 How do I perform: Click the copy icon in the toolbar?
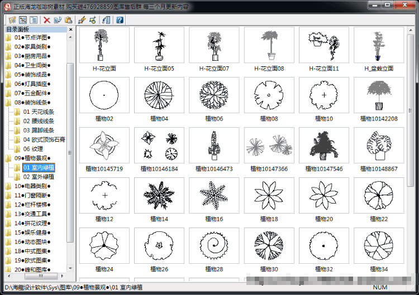[58, 20]
